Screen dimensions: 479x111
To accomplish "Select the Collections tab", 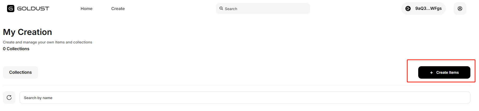I will click(20, 72).
